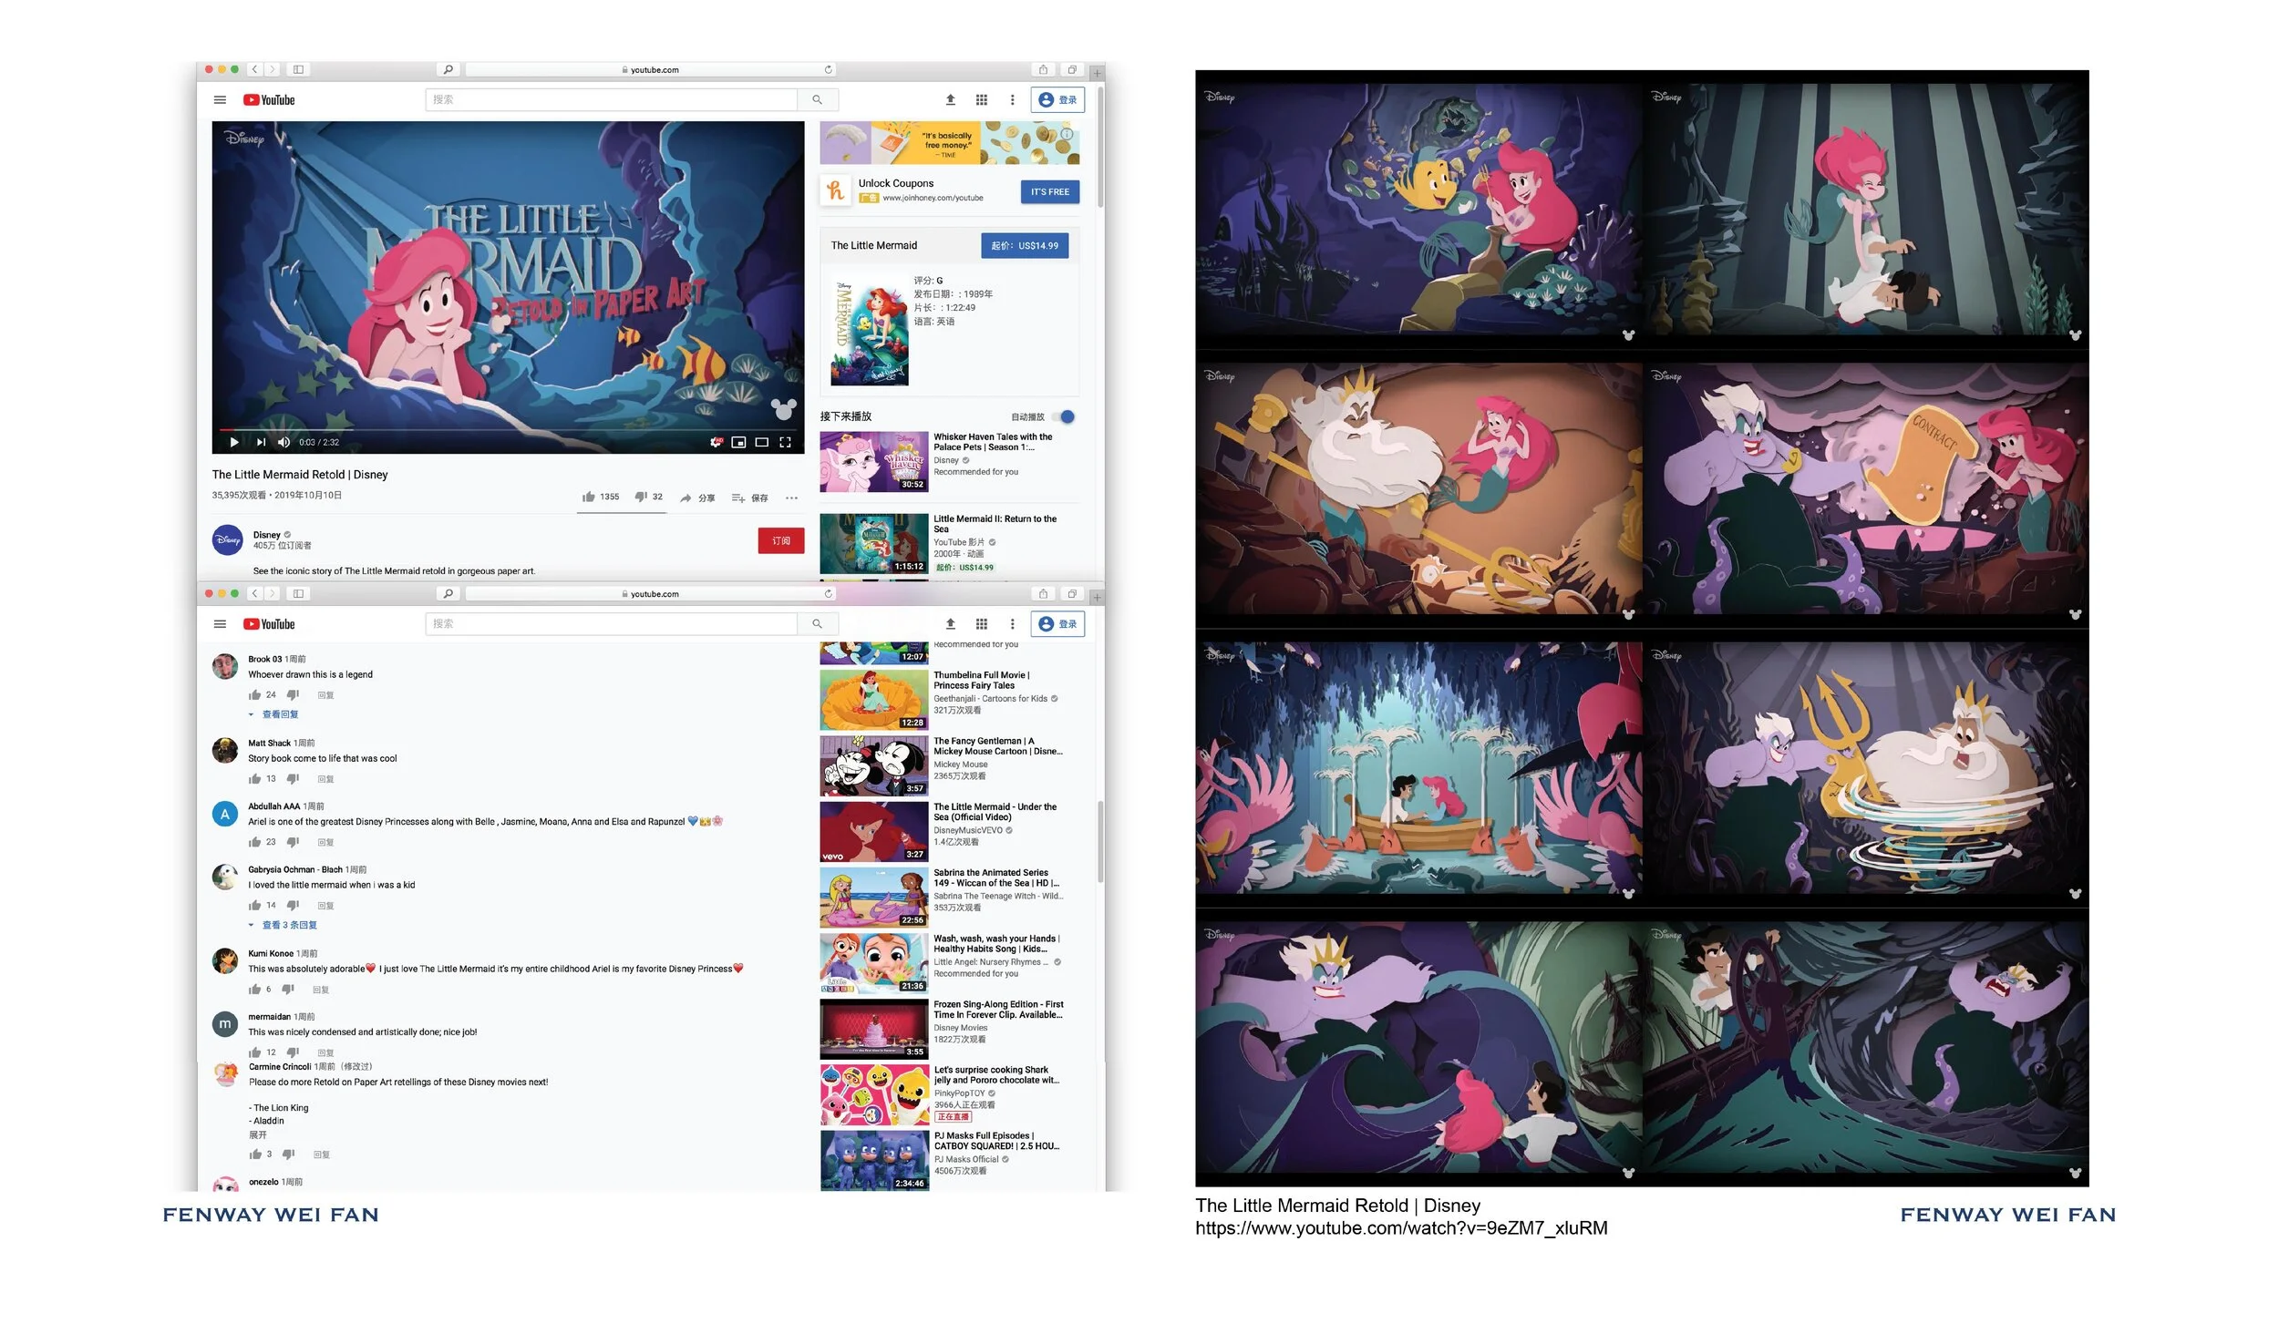Screen dimensions: 2279x1324
Task: Click the youtube.com address bar in top window
Action: pos(651,69)
